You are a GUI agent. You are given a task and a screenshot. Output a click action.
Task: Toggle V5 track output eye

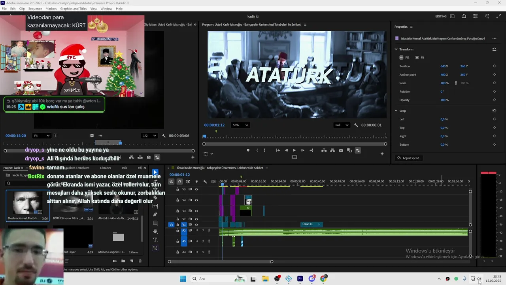(196, 189)
